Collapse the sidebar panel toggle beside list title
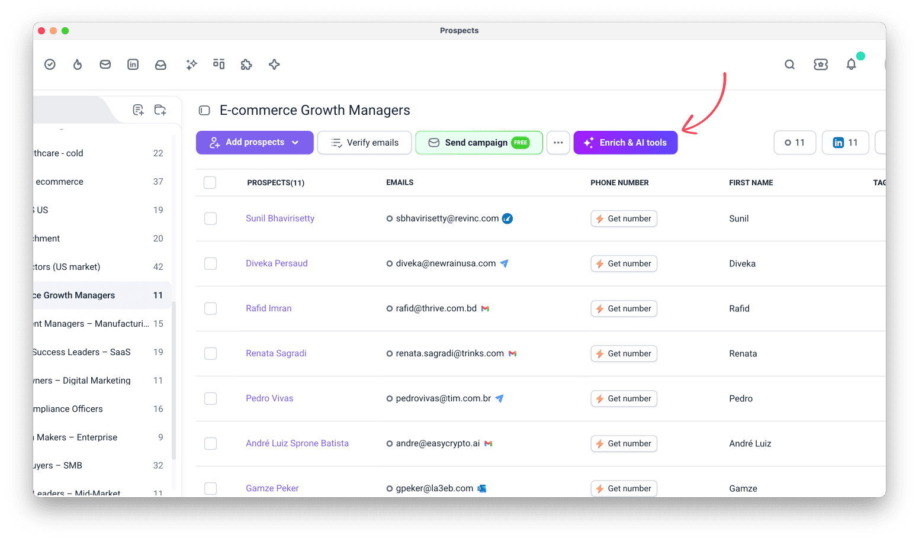Screen dimensions: 919x541 [x=204, y=110]
